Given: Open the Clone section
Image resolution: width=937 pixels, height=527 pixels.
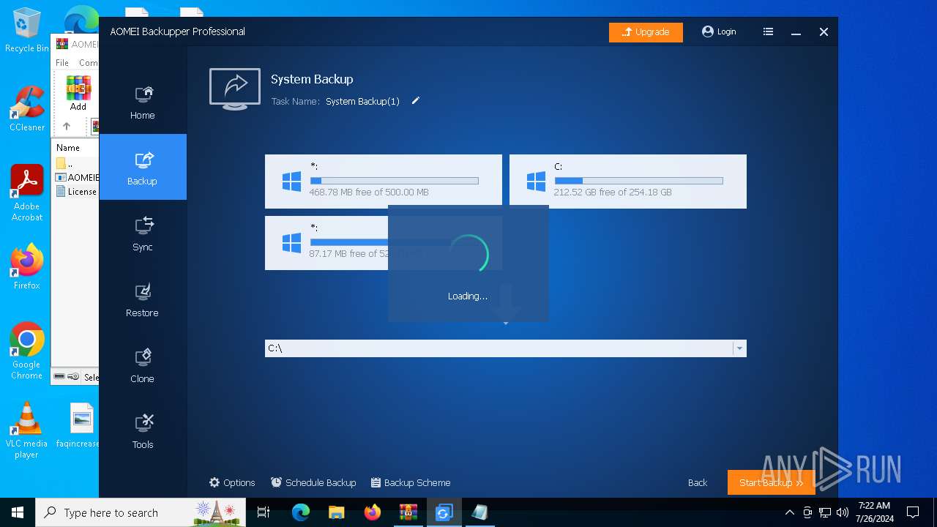Looking at the screenshot, I should [x=143, y=365].
